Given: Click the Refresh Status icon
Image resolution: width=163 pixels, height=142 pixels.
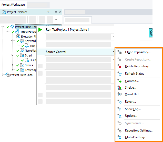Looking at the screenshot, I should pos(120,74).
